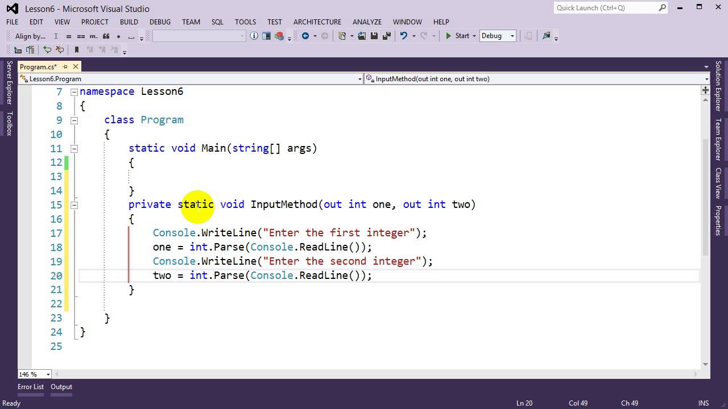Click the Increase Indent icon
The height and width of the screenshot is (409, 728).
tap(30, 50)
